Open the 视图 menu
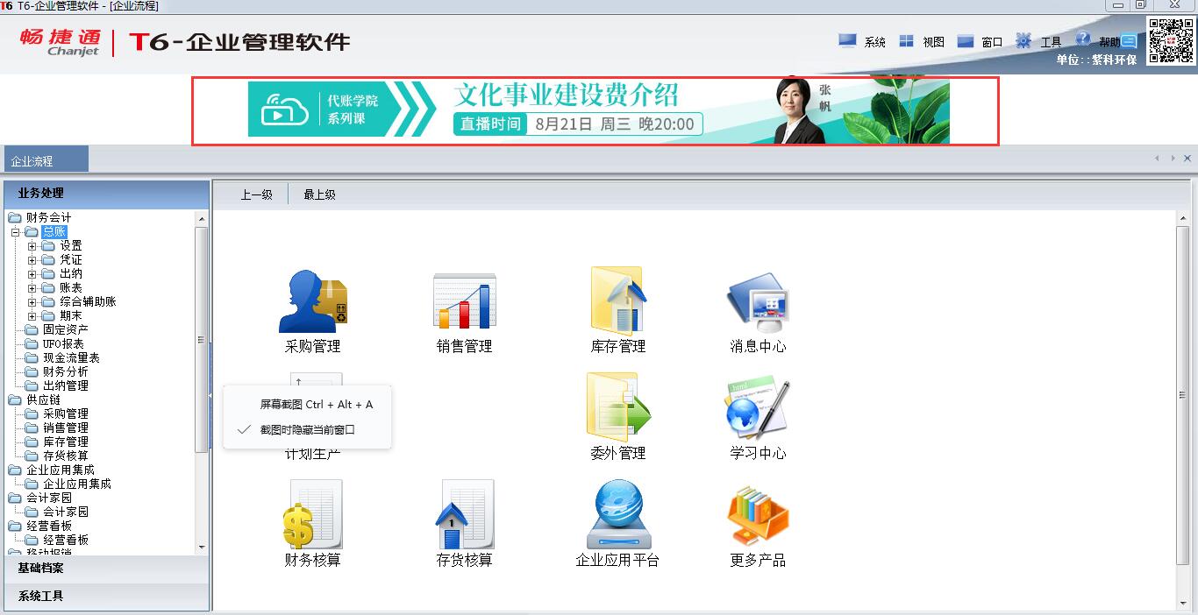1198x615 pixels. [933, 42]
